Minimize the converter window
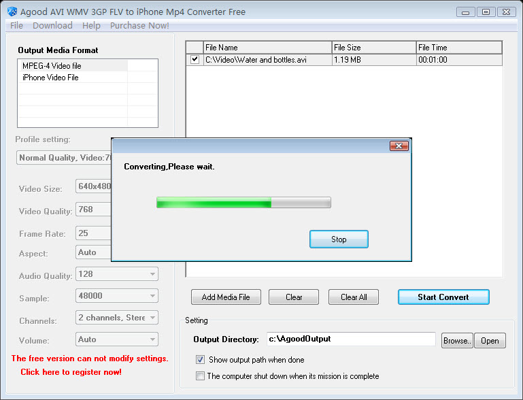 [x=466, y=12]
